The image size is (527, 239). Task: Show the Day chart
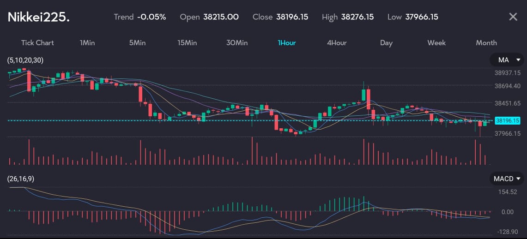pos(386,43)
